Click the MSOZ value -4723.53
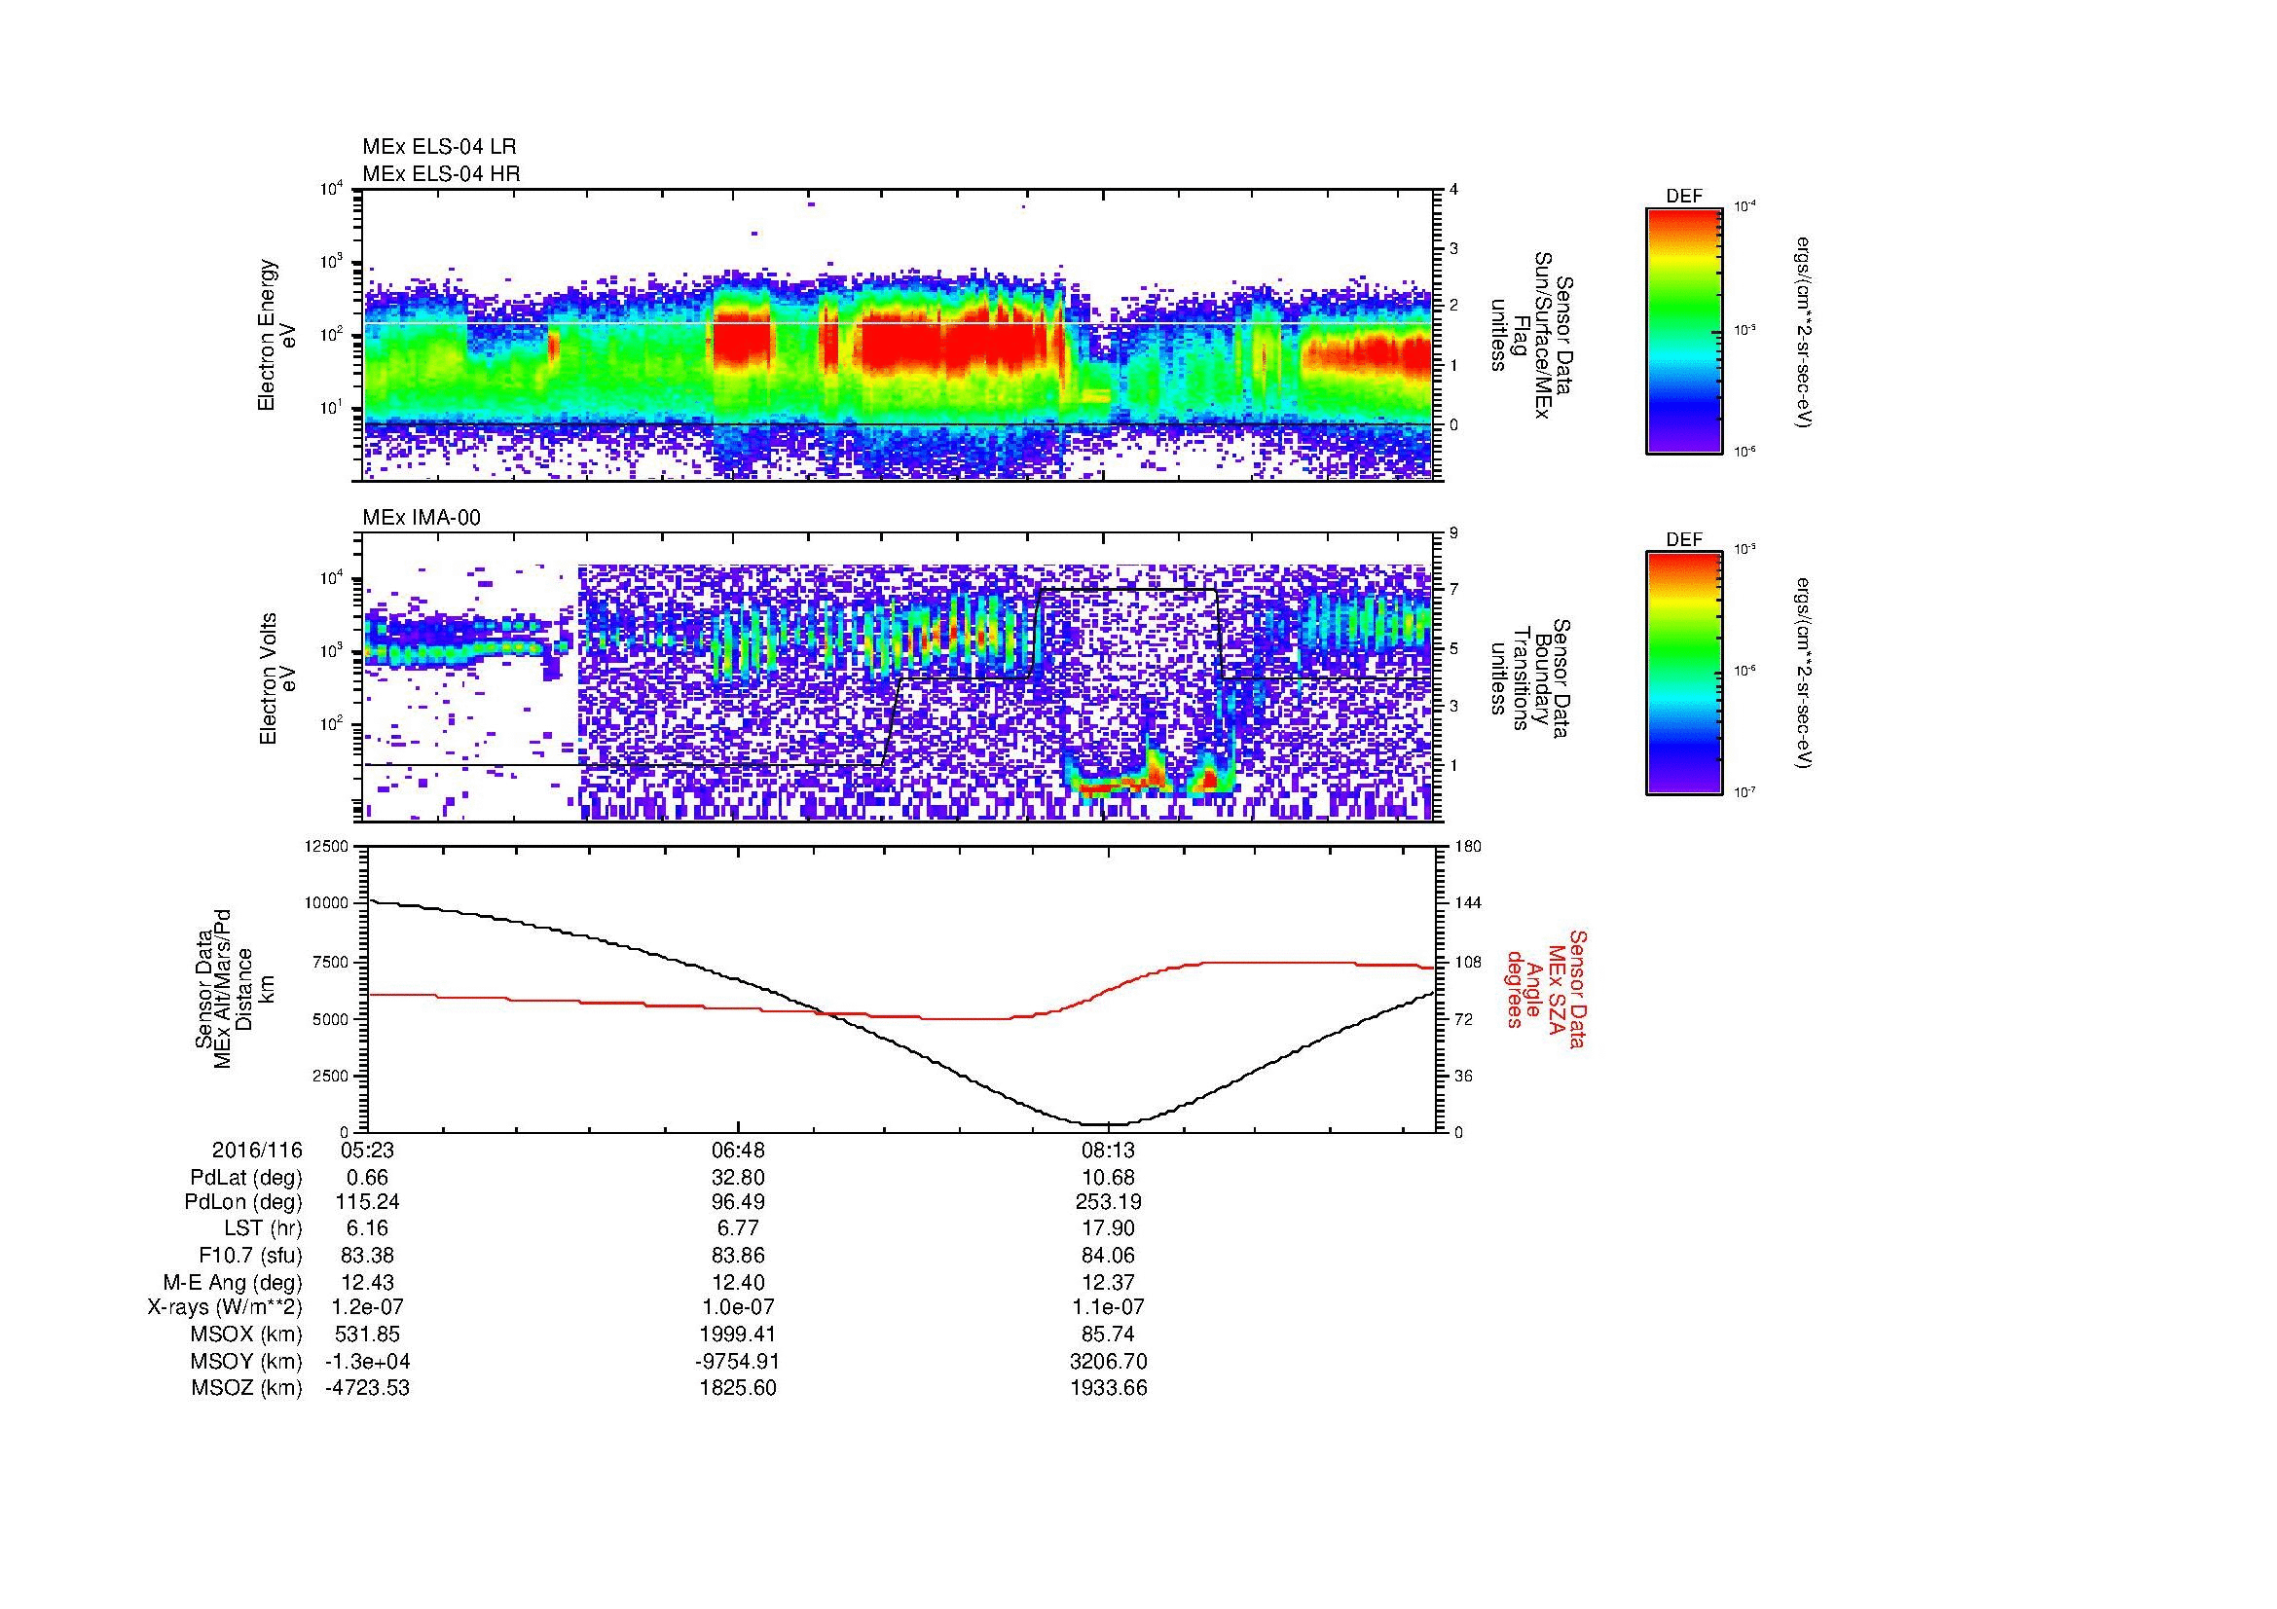2277x1609 pixels. [x=367, y=1388]
